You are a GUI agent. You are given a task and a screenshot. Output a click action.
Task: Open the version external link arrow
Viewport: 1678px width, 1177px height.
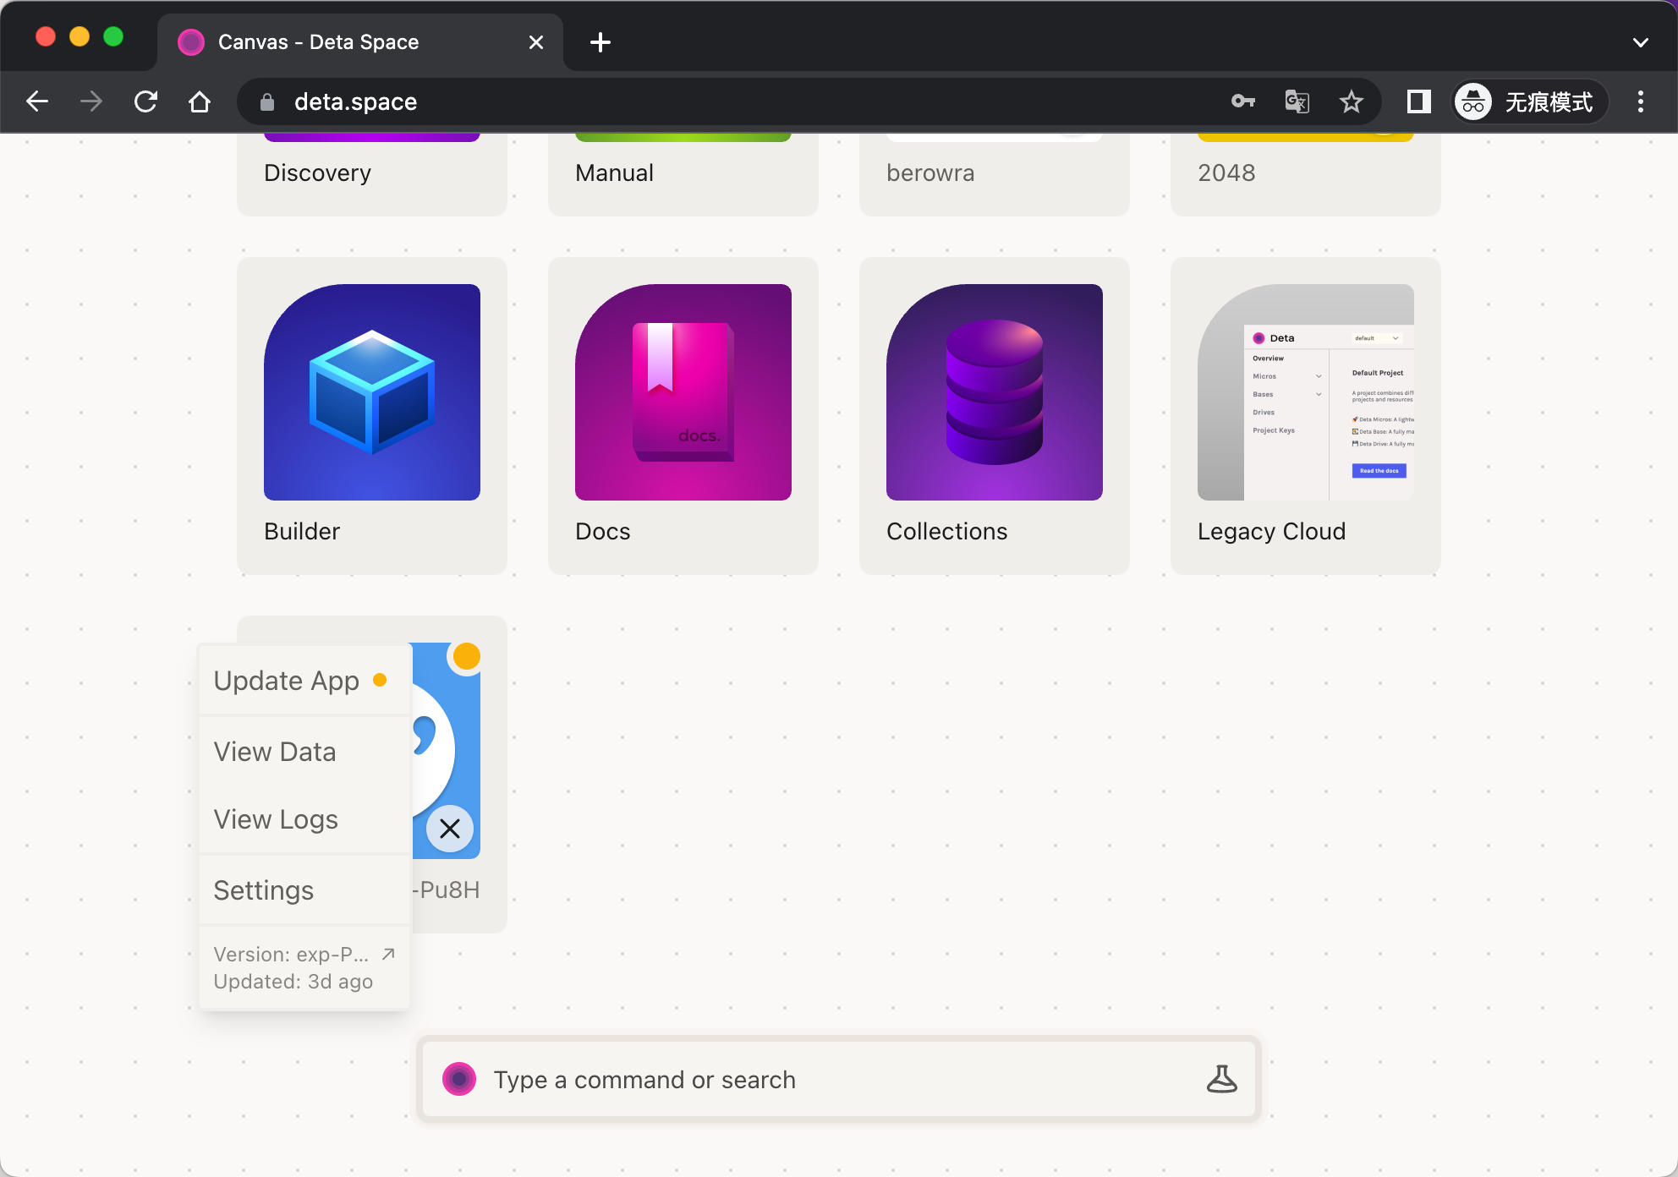pyautogui.click(x=388, y=954)
